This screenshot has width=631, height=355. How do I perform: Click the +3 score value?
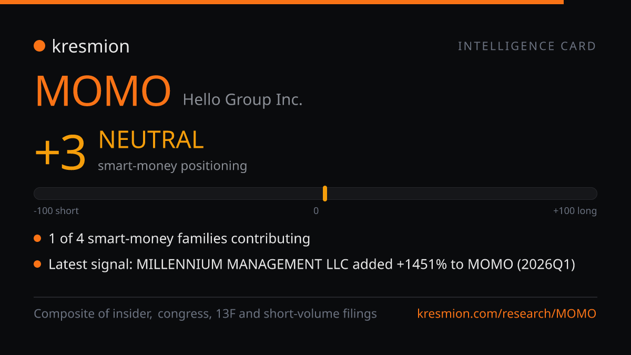(60, 153)
